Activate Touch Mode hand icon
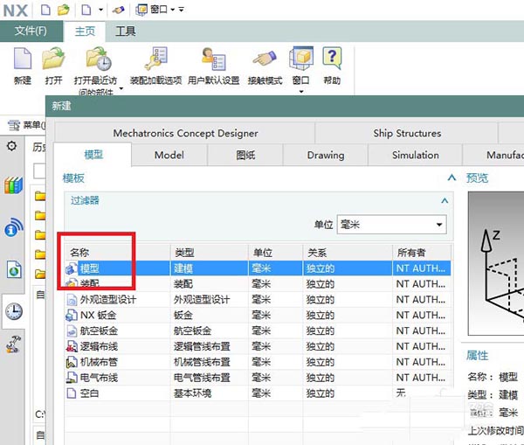The width and height of the screenshot is (524, 445). point(265,59)
